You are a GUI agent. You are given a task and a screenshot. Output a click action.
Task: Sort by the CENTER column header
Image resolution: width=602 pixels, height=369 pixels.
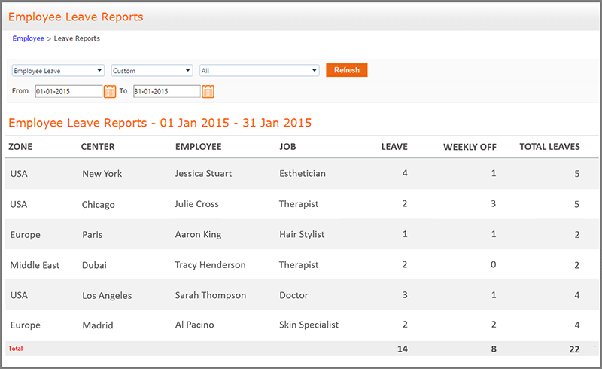coord(98,146)
